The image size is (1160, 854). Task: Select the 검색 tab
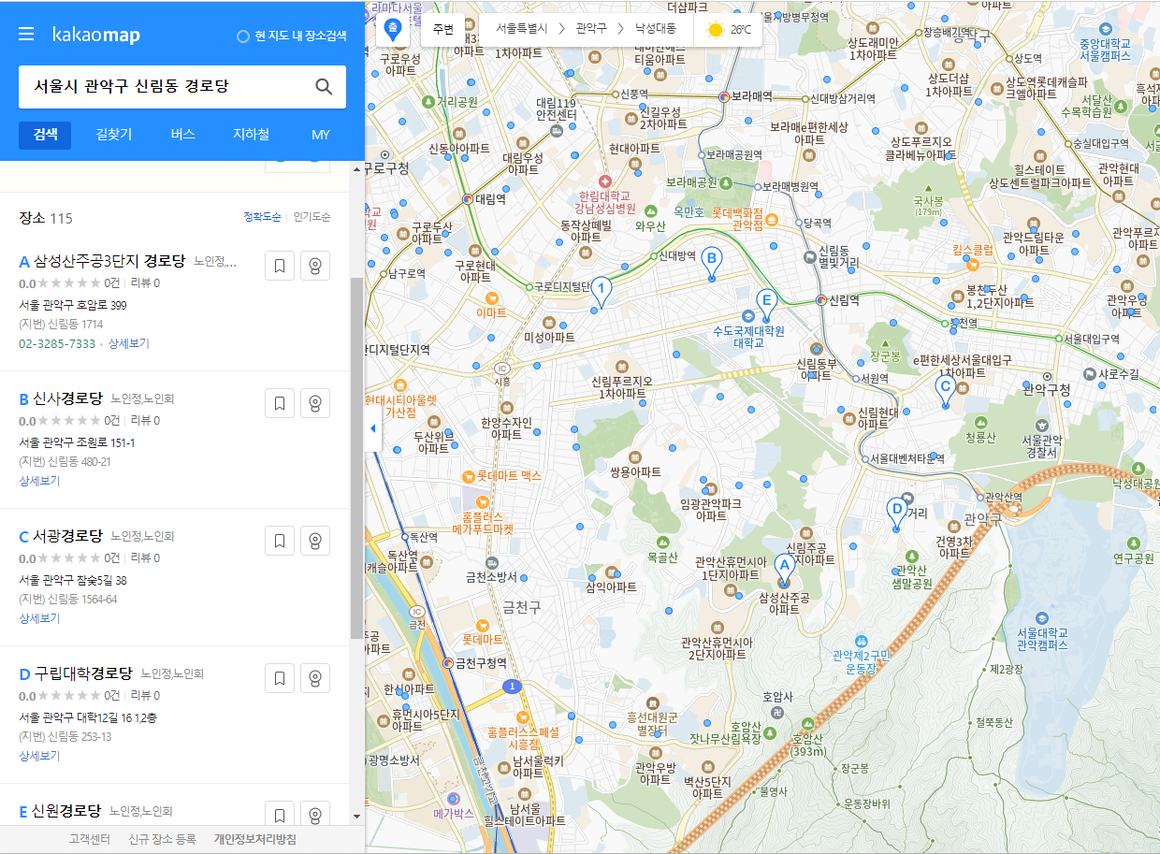click(45, 135)
